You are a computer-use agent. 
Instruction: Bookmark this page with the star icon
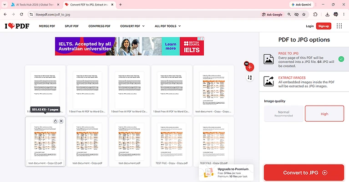point(304,15)
